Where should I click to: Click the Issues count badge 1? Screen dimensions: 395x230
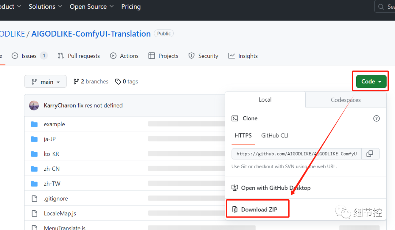[x=44, y=56]
